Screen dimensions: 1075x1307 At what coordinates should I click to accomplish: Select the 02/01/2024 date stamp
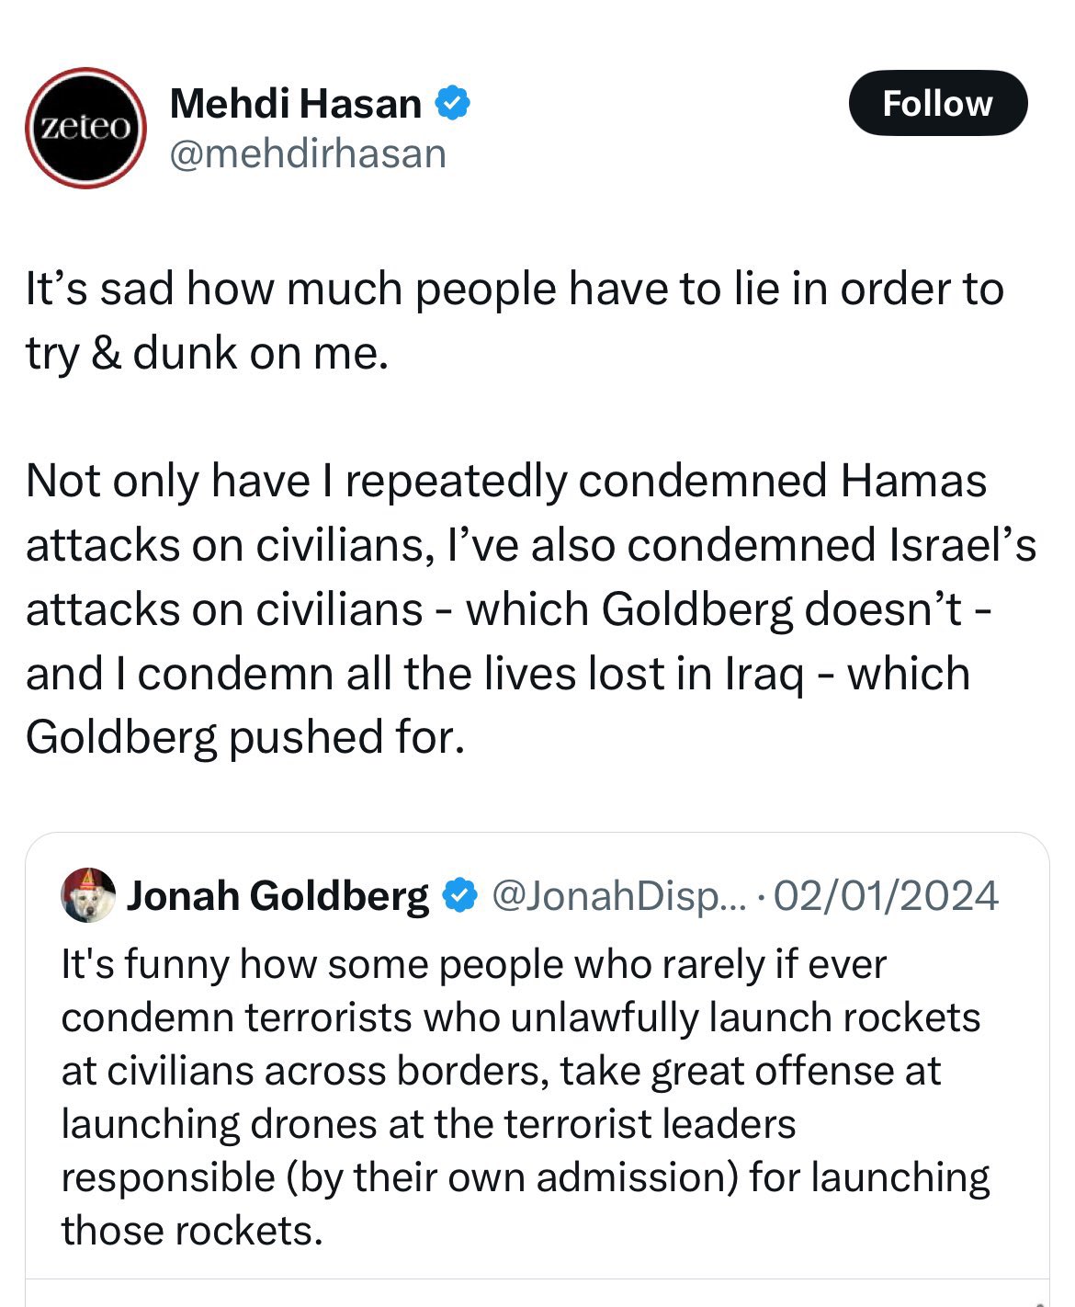coord(886,895)
